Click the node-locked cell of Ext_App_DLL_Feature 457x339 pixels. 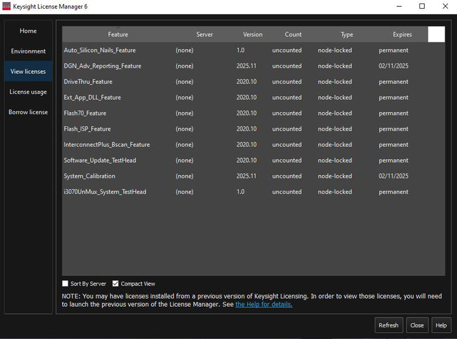(335, 98)
